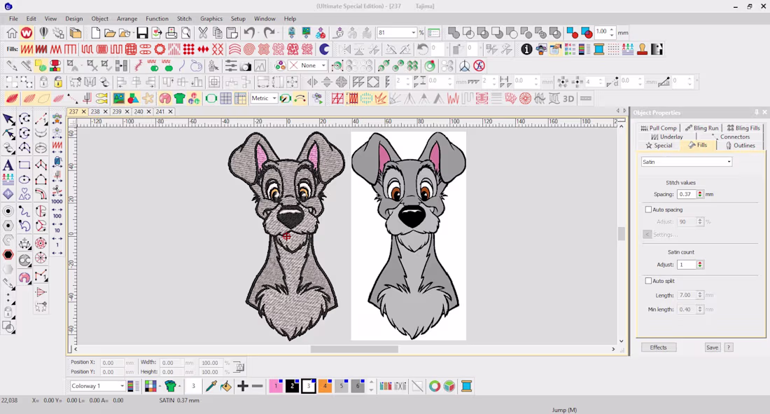Open the Metric units dropdown
The height and width of the screenshot is (414, 770).
264,98
